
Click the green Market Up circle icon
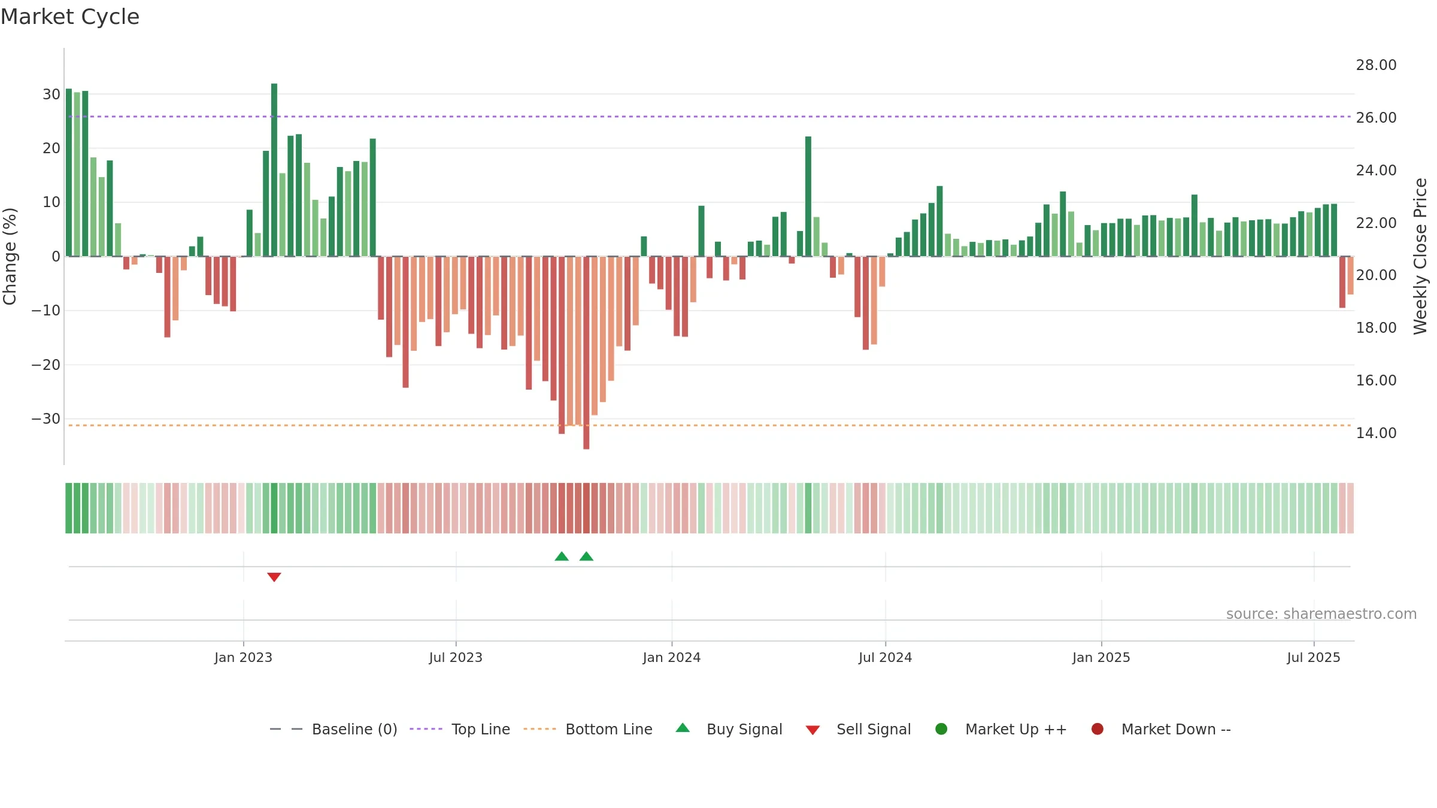click(941, 729)
